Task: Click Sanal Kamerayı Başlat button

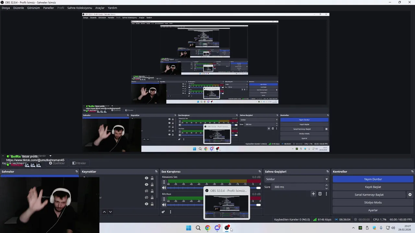Action: pos(369,194)
